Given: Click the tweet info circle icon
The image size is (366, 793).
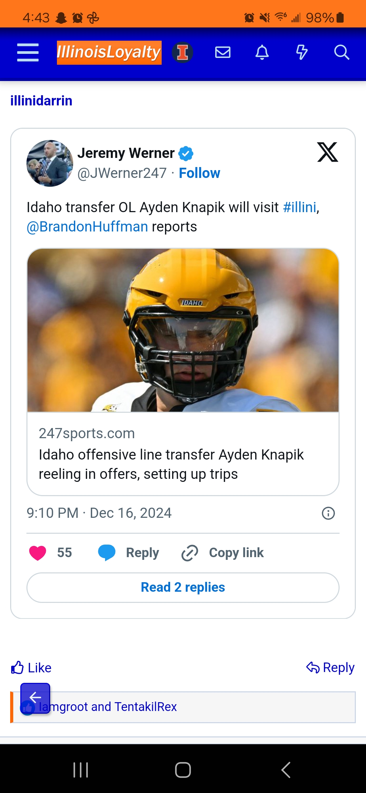Looking at the screenshot, I should 328,513.
